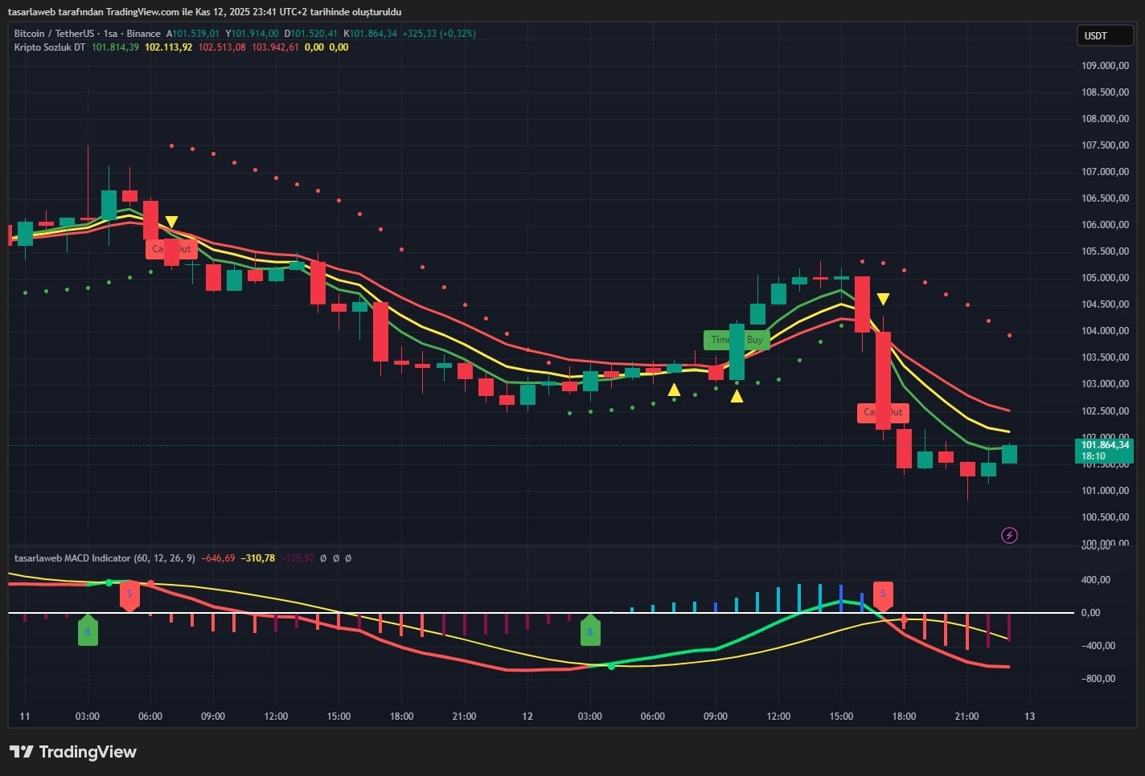Image resolution: width=1145 pixels, height=776 pixels.
Task: Click the lower Cash Out marker on the chart
Action: click(x=882, y=412)
